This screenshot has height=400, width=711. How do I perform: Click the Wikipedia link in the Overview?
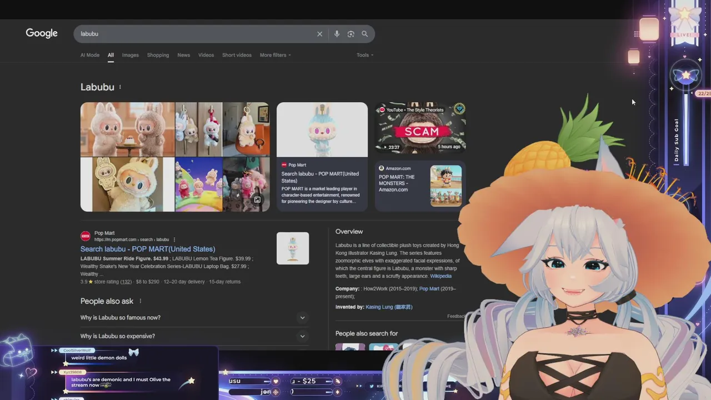440,276
